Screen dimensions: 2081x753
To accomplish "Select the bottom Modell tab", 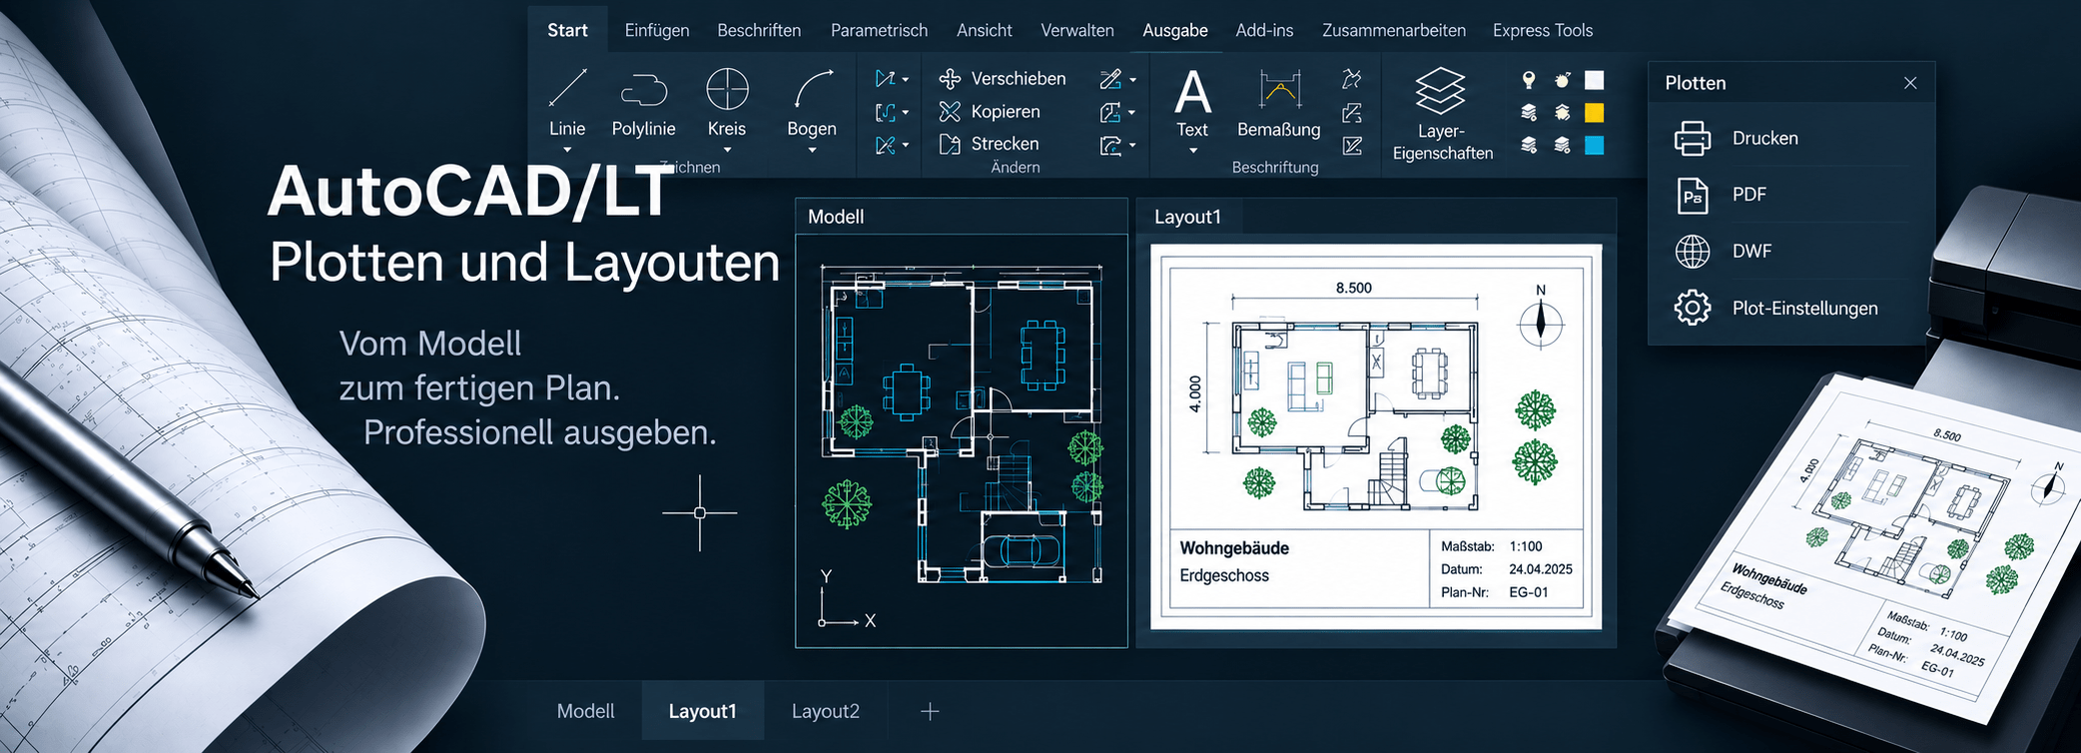I will (x=586, y=711).
